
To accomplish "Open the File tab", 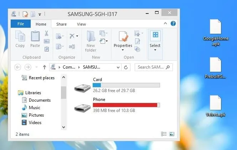I will pos(21,24).
